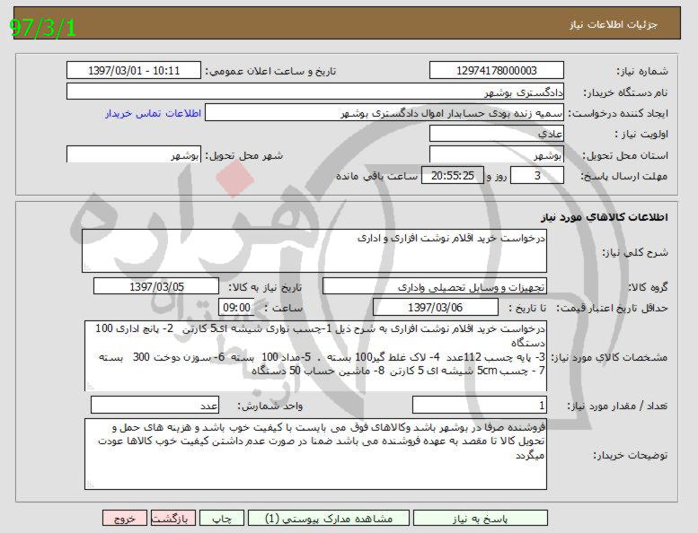The height and width of the screenshot is (533, 698).
Task: Click the label ایجاد کننده درخواست:
Action: 618,113
